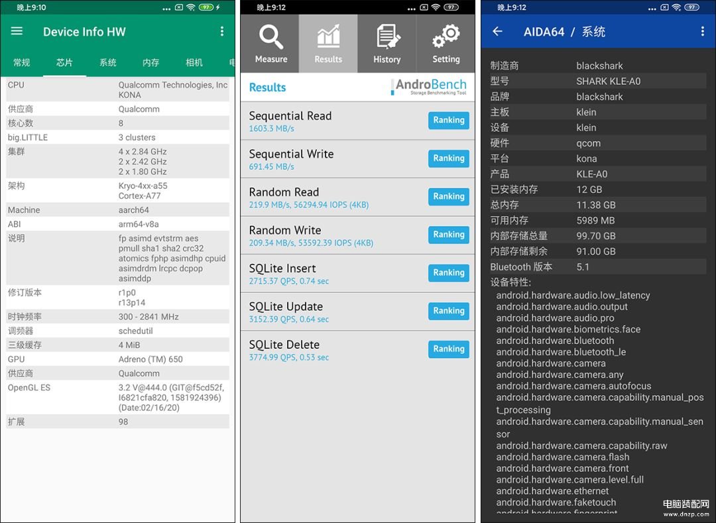Click the "android.hardware.biometrics.face" feature line

coord(569,329)
